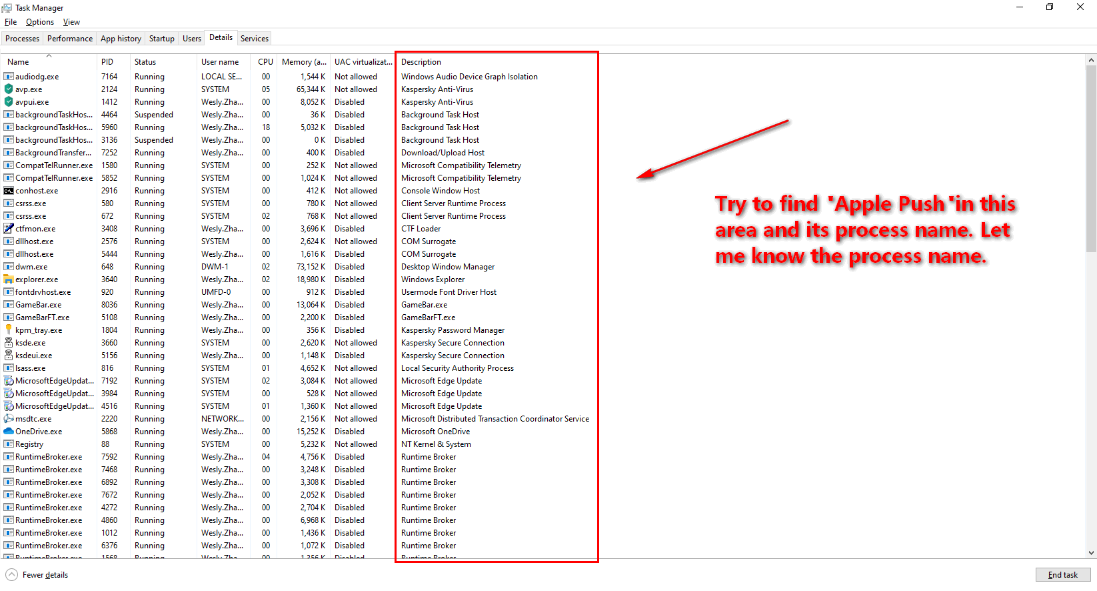The width and height of the screenshot is (1097, 591).
Task: Switch to the Performance tab
Action: [x=70, y=39]
